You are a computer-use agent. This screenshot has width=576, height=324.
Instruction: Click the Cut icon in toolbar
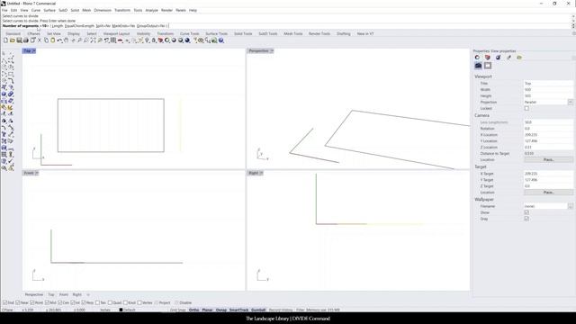click(x=40, y=40)
